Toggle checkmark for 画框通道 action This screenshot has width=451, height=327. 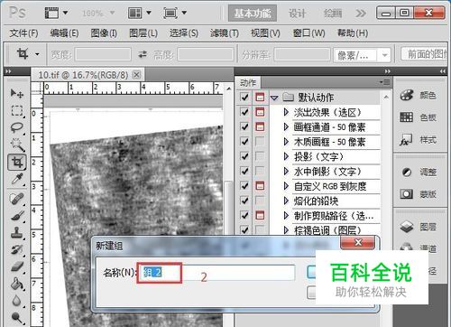point(244,126)
